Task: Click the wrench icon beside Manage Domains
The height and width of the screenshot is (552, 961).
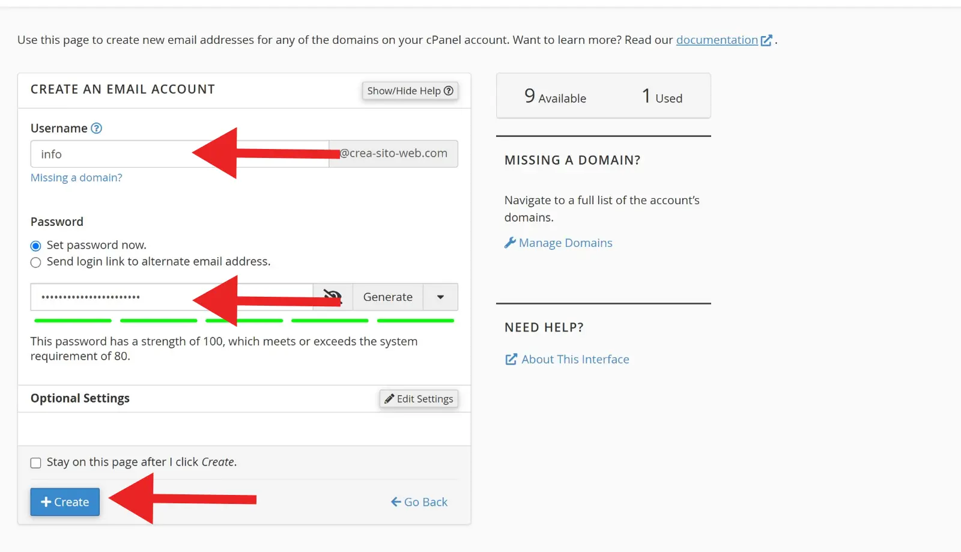Action: pyautogui.click(x=510, y=243)
